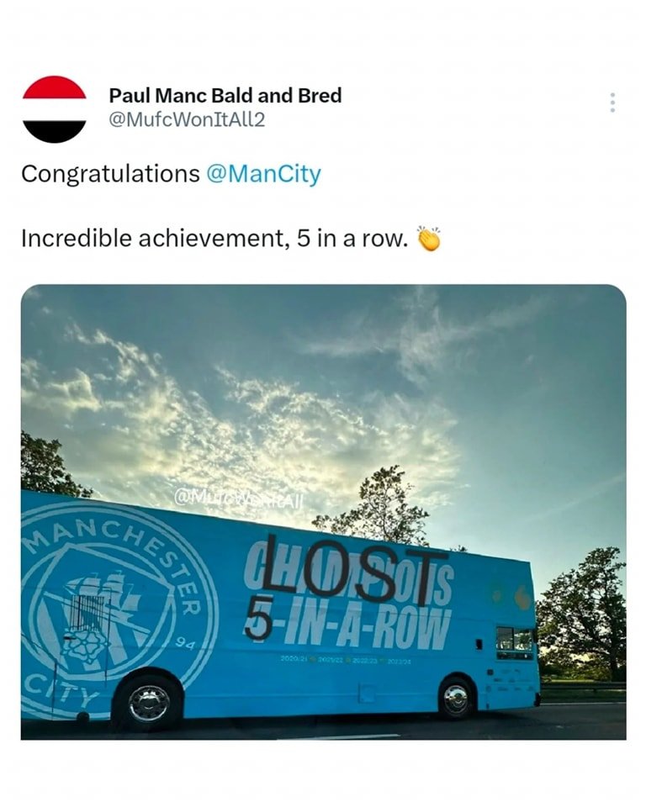Open the blue bus photo attachment

coord(324,512)
